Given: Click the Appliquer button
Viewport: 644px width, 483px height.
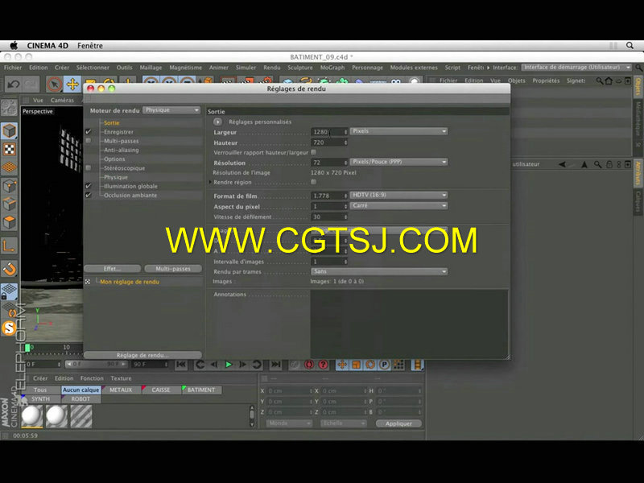Looking at the screenshot, I should 398,423.
